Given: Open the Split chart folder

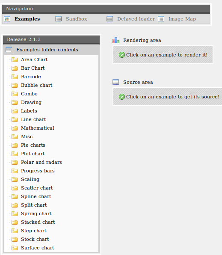Looking at the screenshot, I should pos(34,205).
